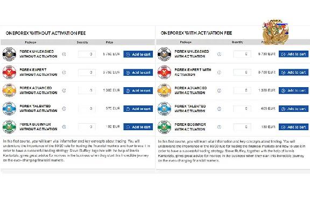Add Forex Advanced Without Activation to cart
This screenshot has width=310, height=198.
(138, 90)
